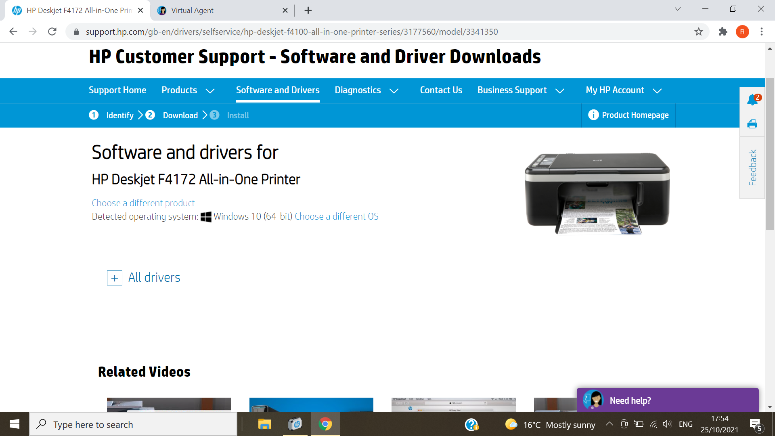Open the Products menu
Viewport: 775px width, 436px height.
(x=179, y=90)
